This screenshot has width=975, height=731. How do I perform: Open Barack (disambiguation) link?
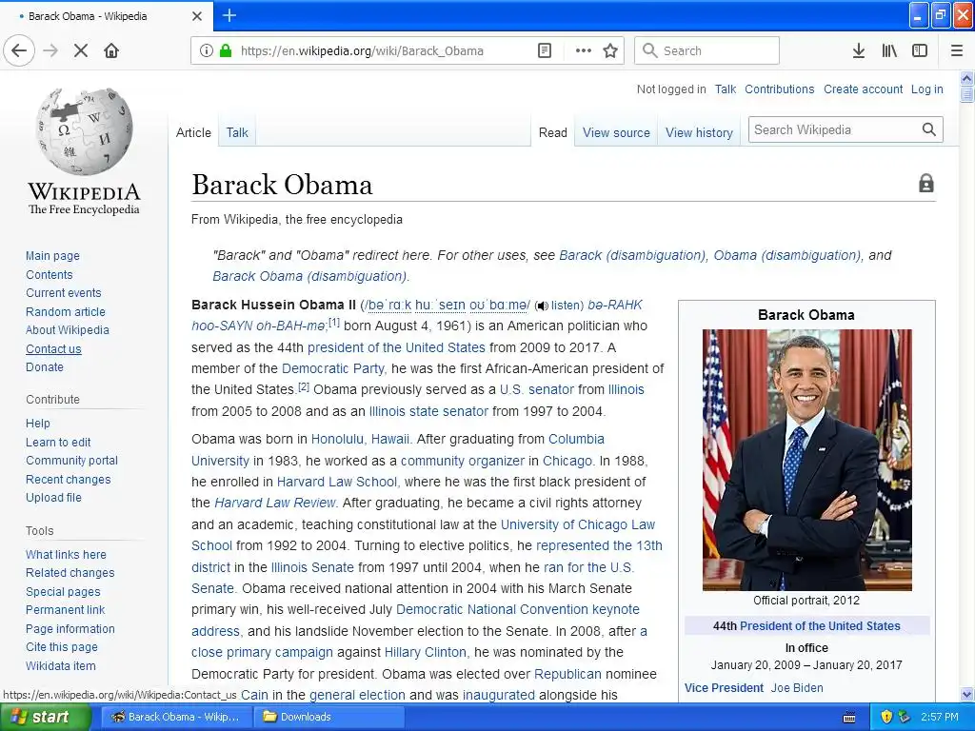[632, 255]
